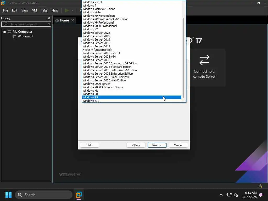Pick Windows Server 2019 entry
Image resolution: width=268 pixels, height=201 pixels.
(x=132, y=40)
